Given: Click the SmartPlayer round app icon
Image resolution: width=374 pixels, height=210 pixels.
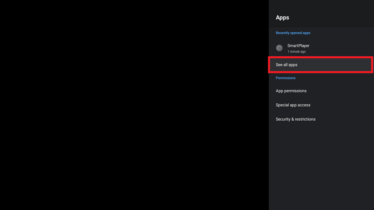Looking at the screenshot, I should click(280, 48).
